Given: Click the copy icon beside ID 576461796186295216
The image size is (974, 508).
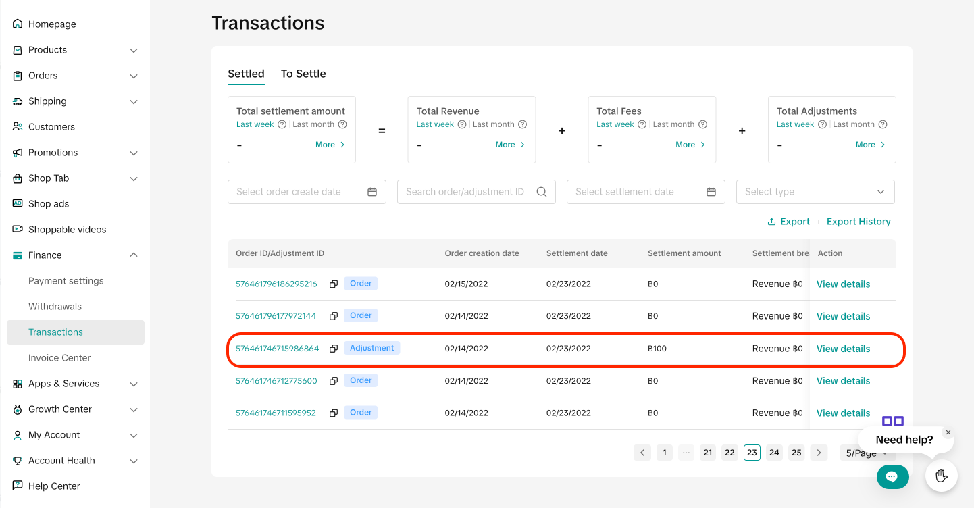Looking at the screenshot, I should 334,284.
